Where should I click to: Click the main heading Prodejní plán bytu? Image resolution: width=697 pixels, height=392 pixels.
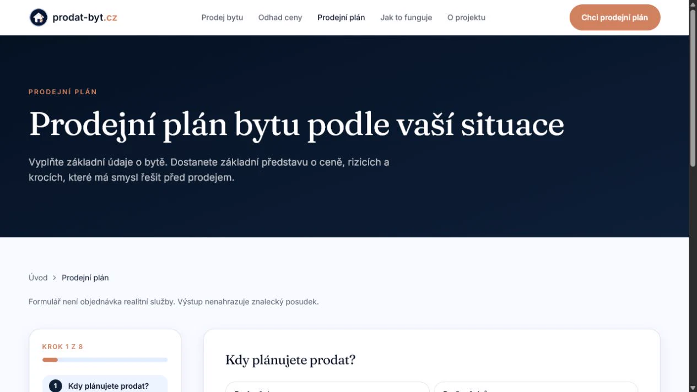[296, 125]
